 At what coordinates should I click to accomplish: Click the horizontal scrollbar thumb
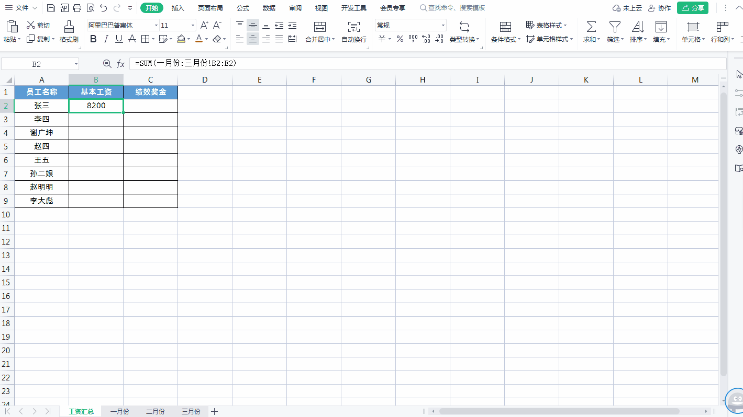[x=559, y=412]
